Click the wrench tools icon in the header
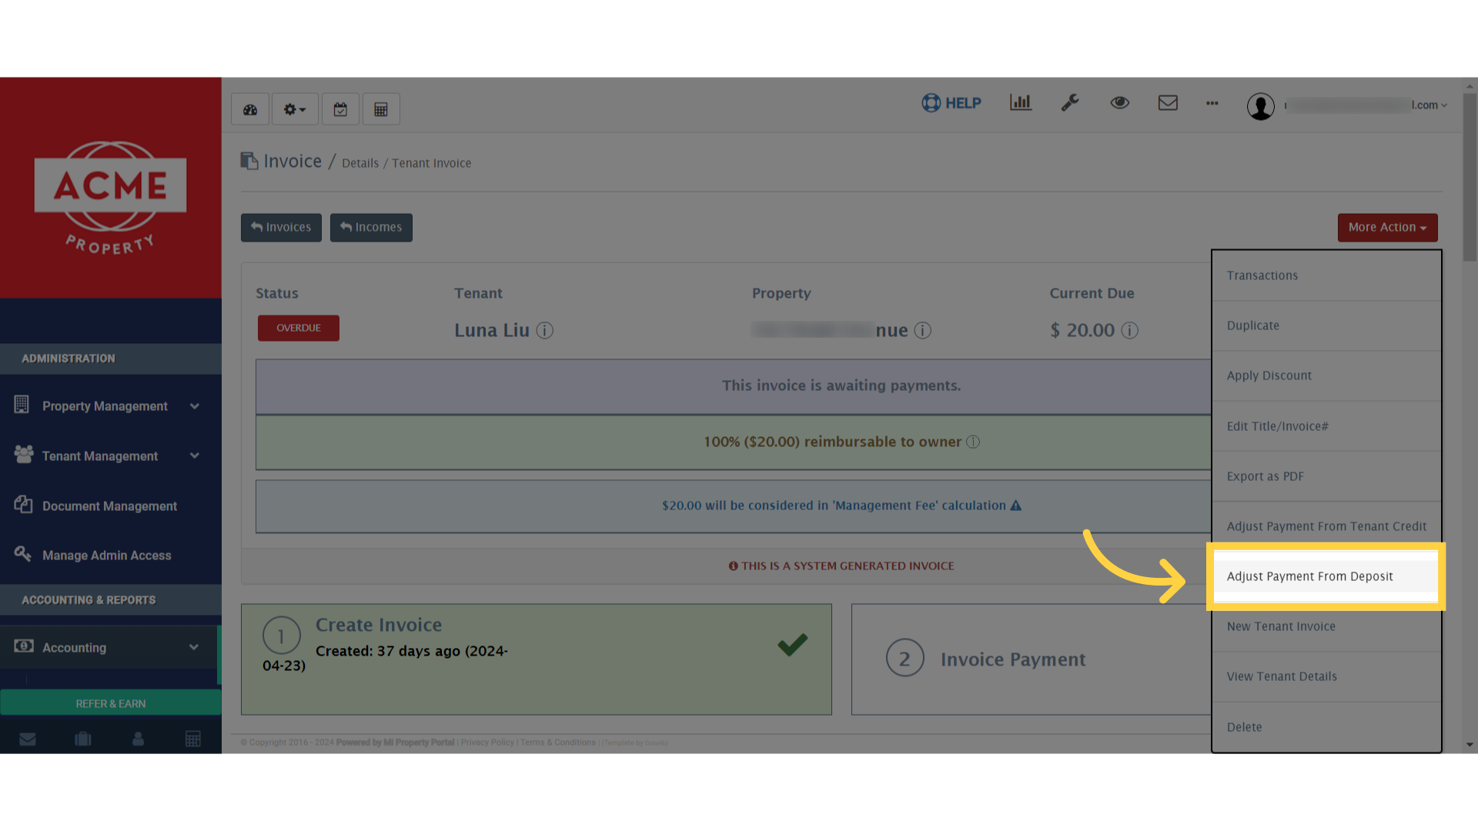Viewport: 1478px width, 831px height. pos(1070,102)
